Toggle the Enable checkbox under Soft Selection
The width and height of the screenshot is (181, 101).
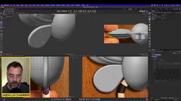(x=157, y=58)
